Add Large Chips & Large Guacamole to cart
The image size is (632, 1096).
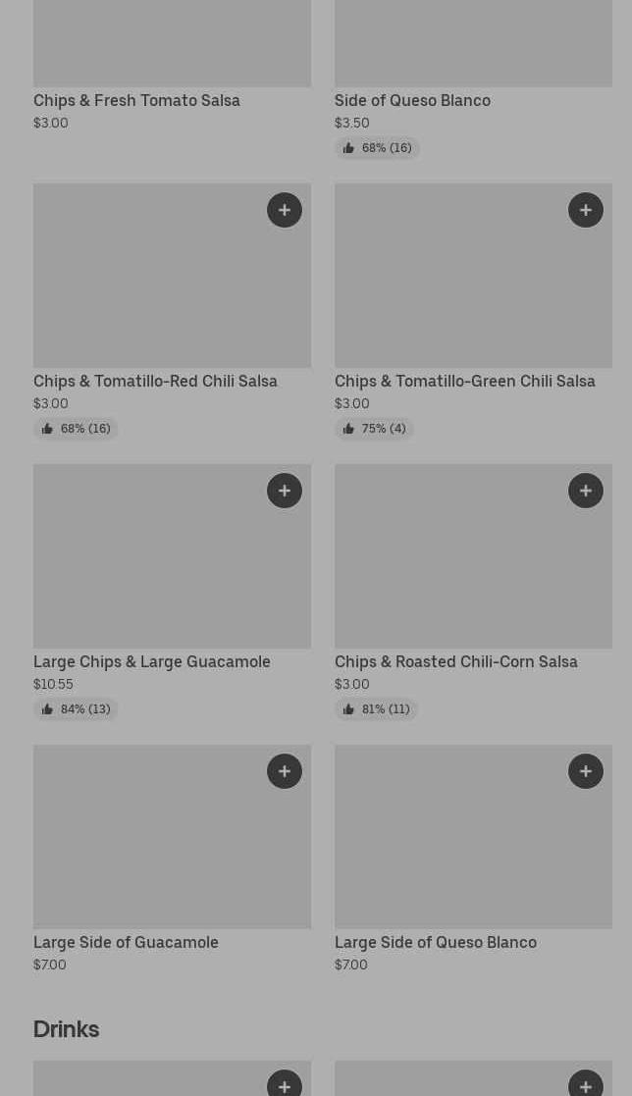(x=285, y=491)
